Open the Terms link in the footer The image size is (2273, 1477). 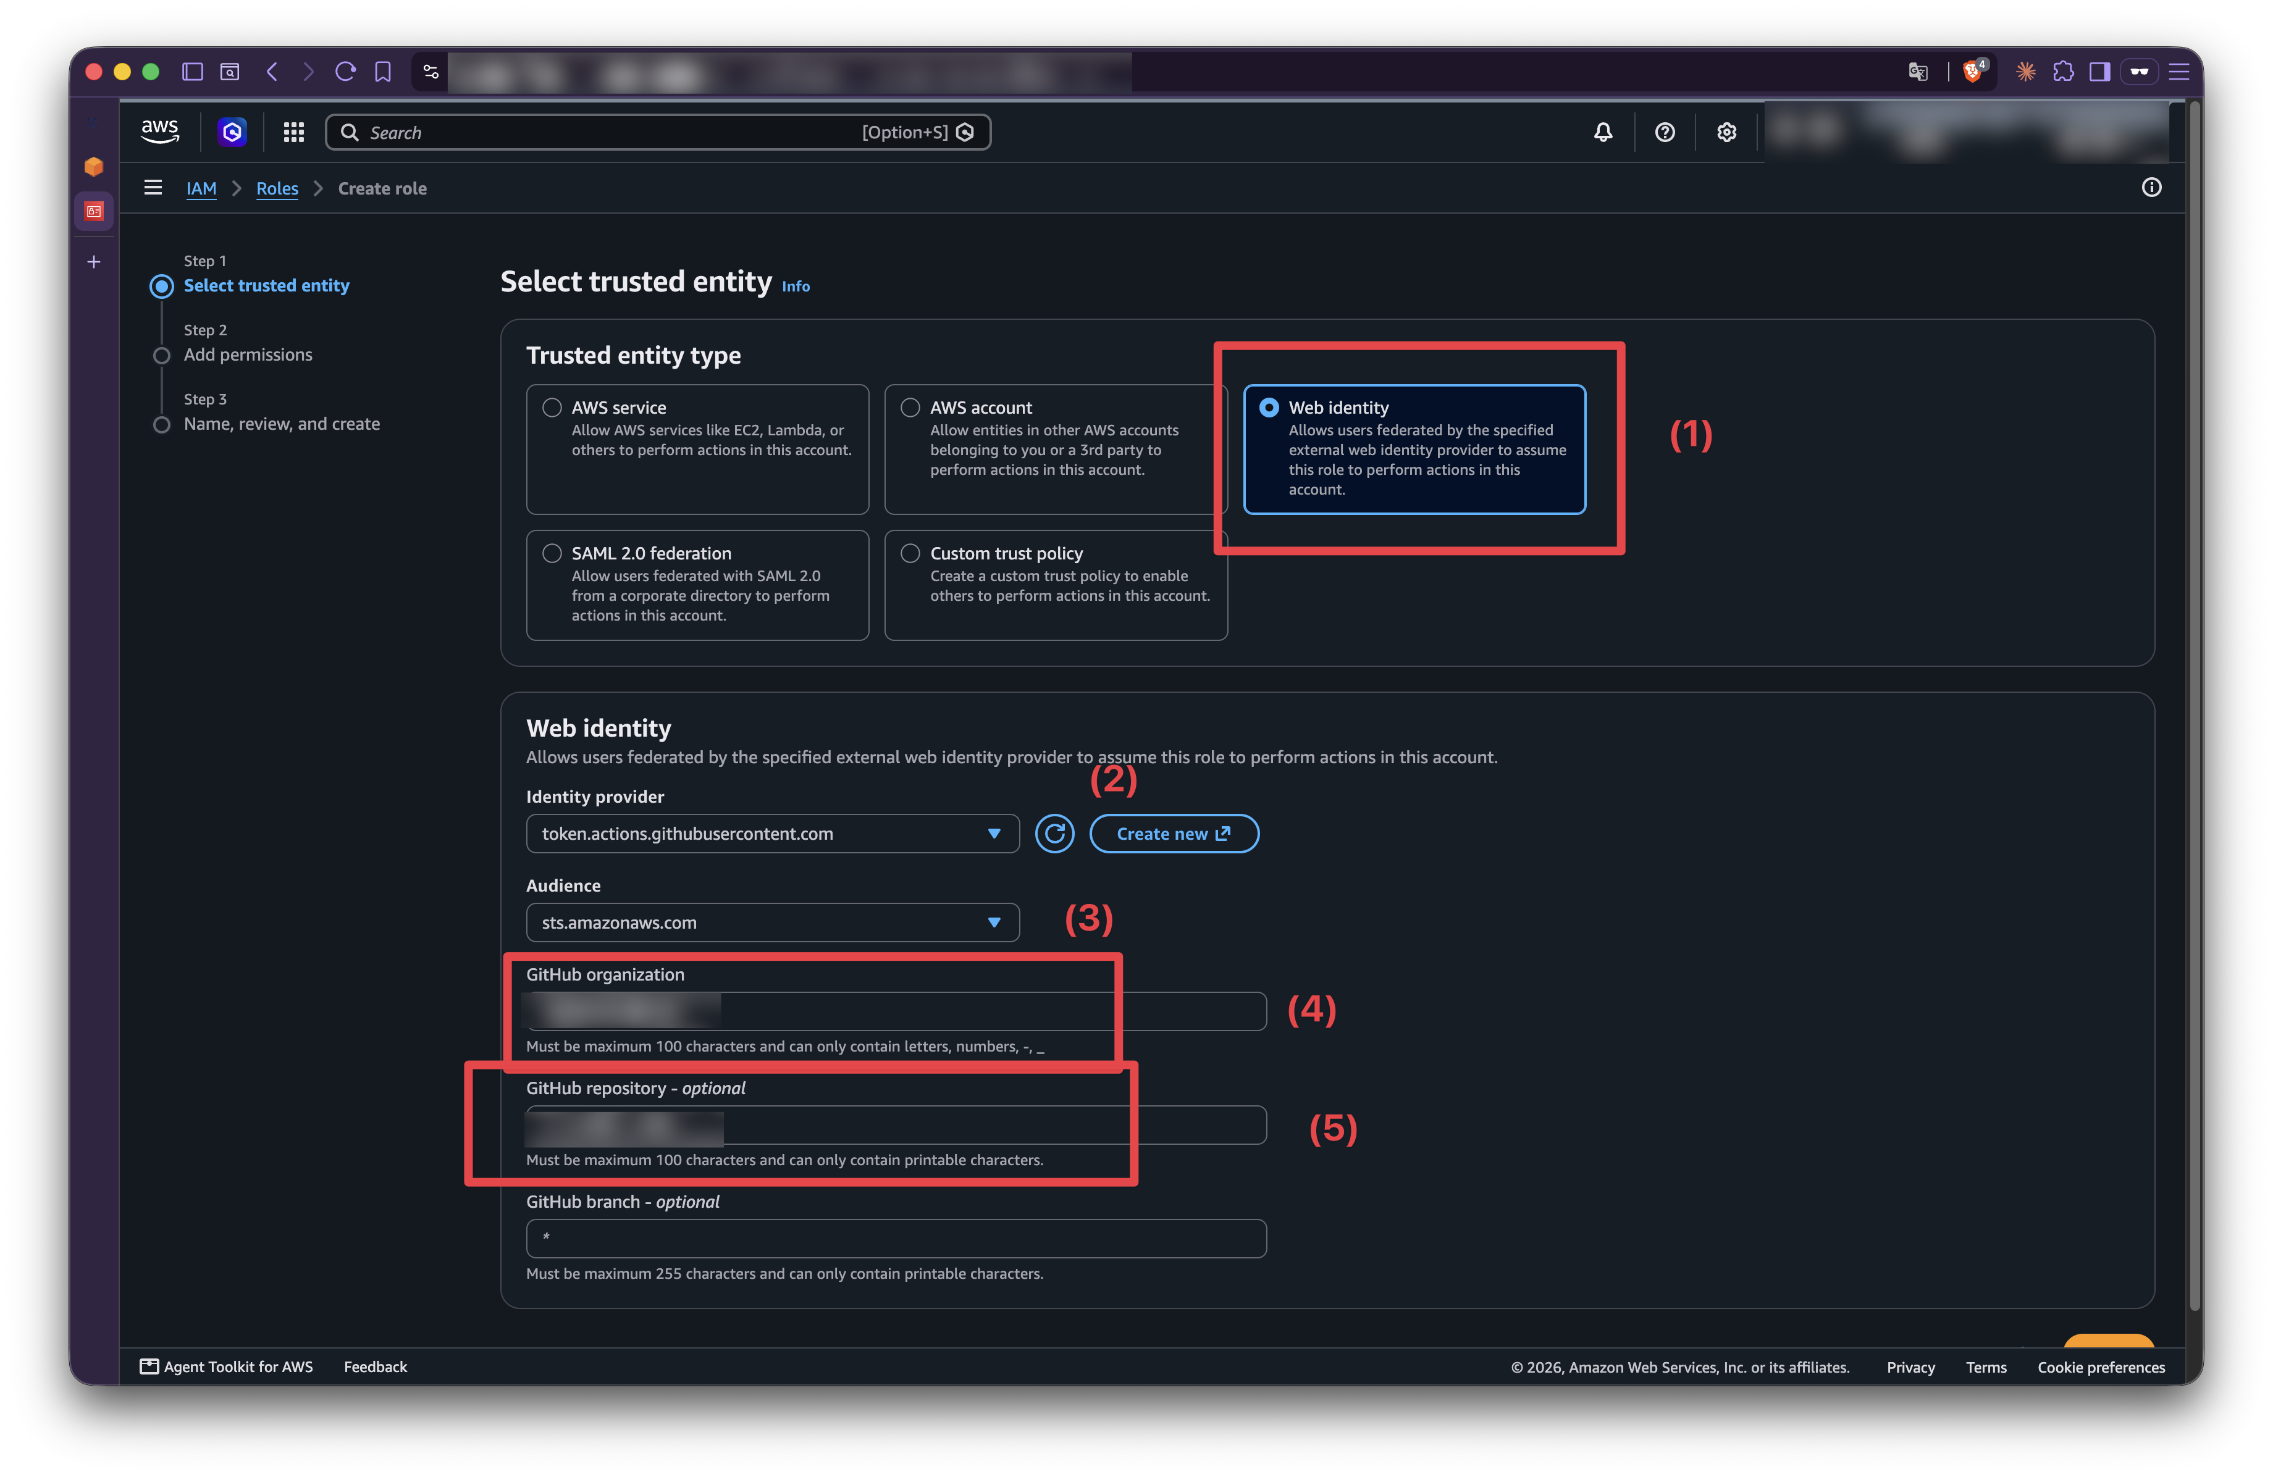pos(1986,1367)
